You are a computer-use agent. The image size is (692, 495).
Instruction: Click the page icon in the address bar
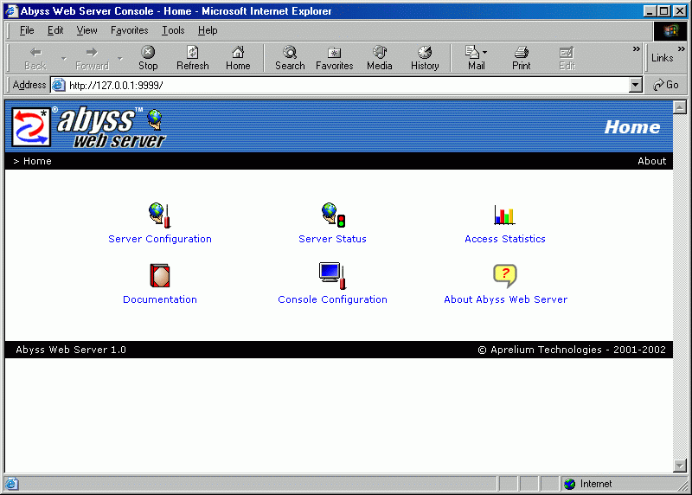(58, 85)
